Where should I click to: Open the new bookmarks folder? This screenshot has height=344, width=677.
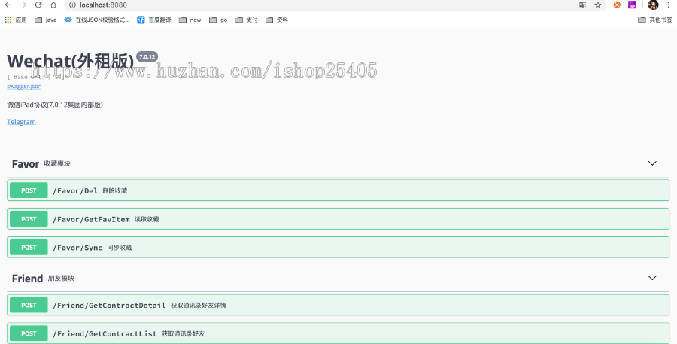(x=190, y=20)
